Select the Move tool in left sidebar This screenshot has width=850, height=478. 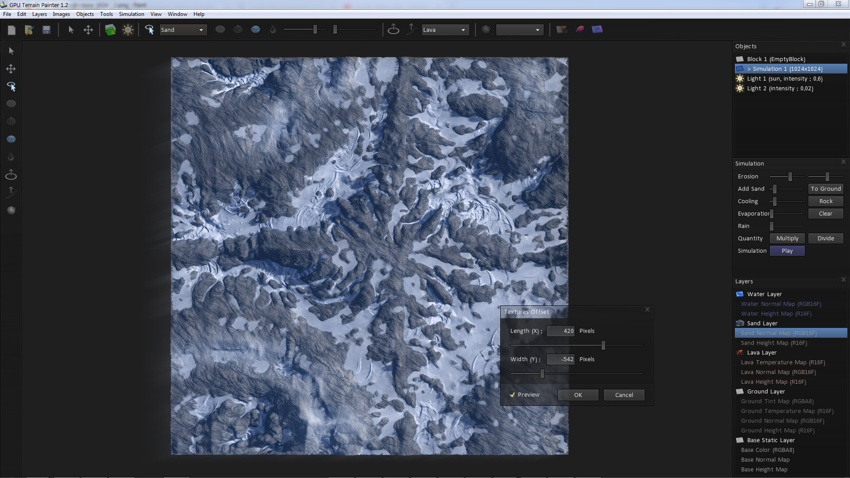[11, 69]
